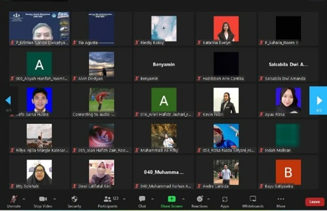327x211 pixels.
Task: Click muted mic icon beside Tia Agusta
Action: 75,43
